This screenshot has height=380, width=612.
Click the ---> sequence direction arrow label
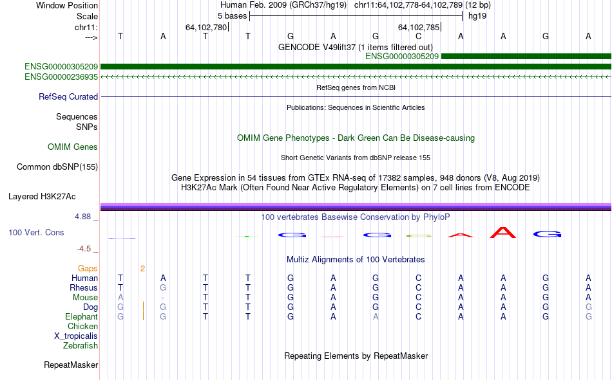tap(91, 37)
